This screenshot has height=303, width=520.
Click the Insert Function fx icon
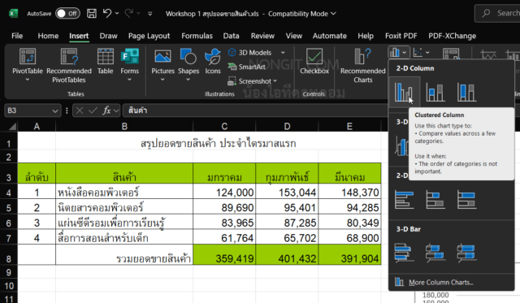pos(106,110)
